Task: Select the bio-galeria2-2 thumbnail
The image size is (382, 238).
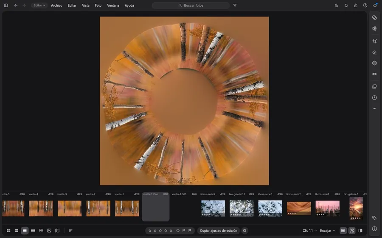Action: pyautogui.click(x=242, y=208)
